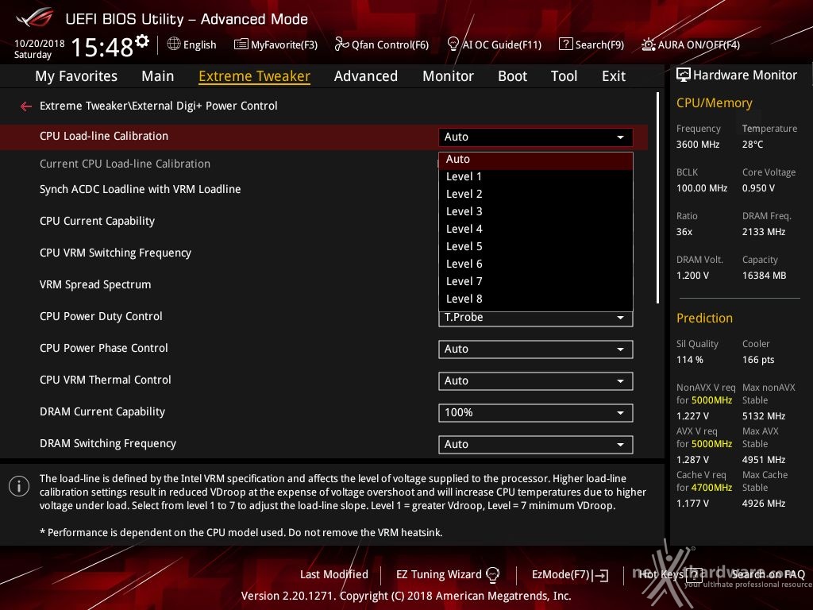The height and width of the screenshot is (610, 813).
Task: Click the Search question mark icon
Action: point(565,44)
